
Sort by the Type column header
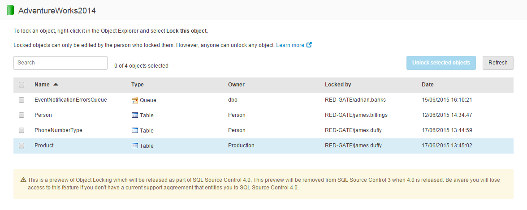pos(137,85)
